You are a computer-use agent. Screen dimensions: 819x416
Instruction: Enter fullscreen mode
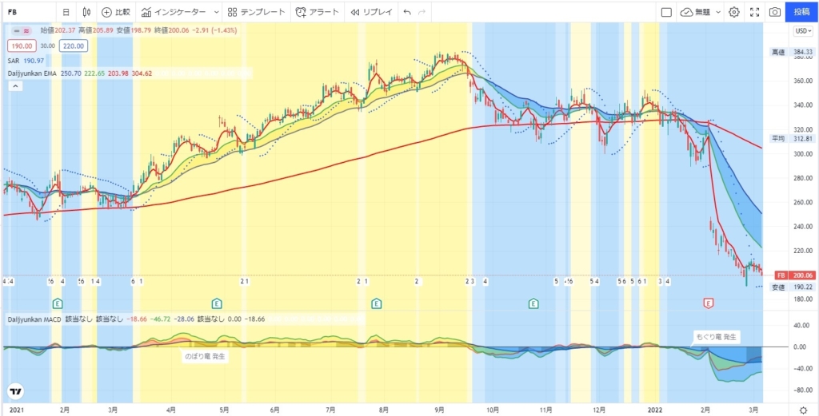click(x=753, y=12)
